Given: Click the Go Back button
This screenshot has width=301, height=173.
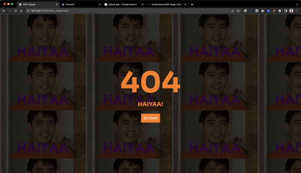Looking at the screenshot, I should coord(150,118).
